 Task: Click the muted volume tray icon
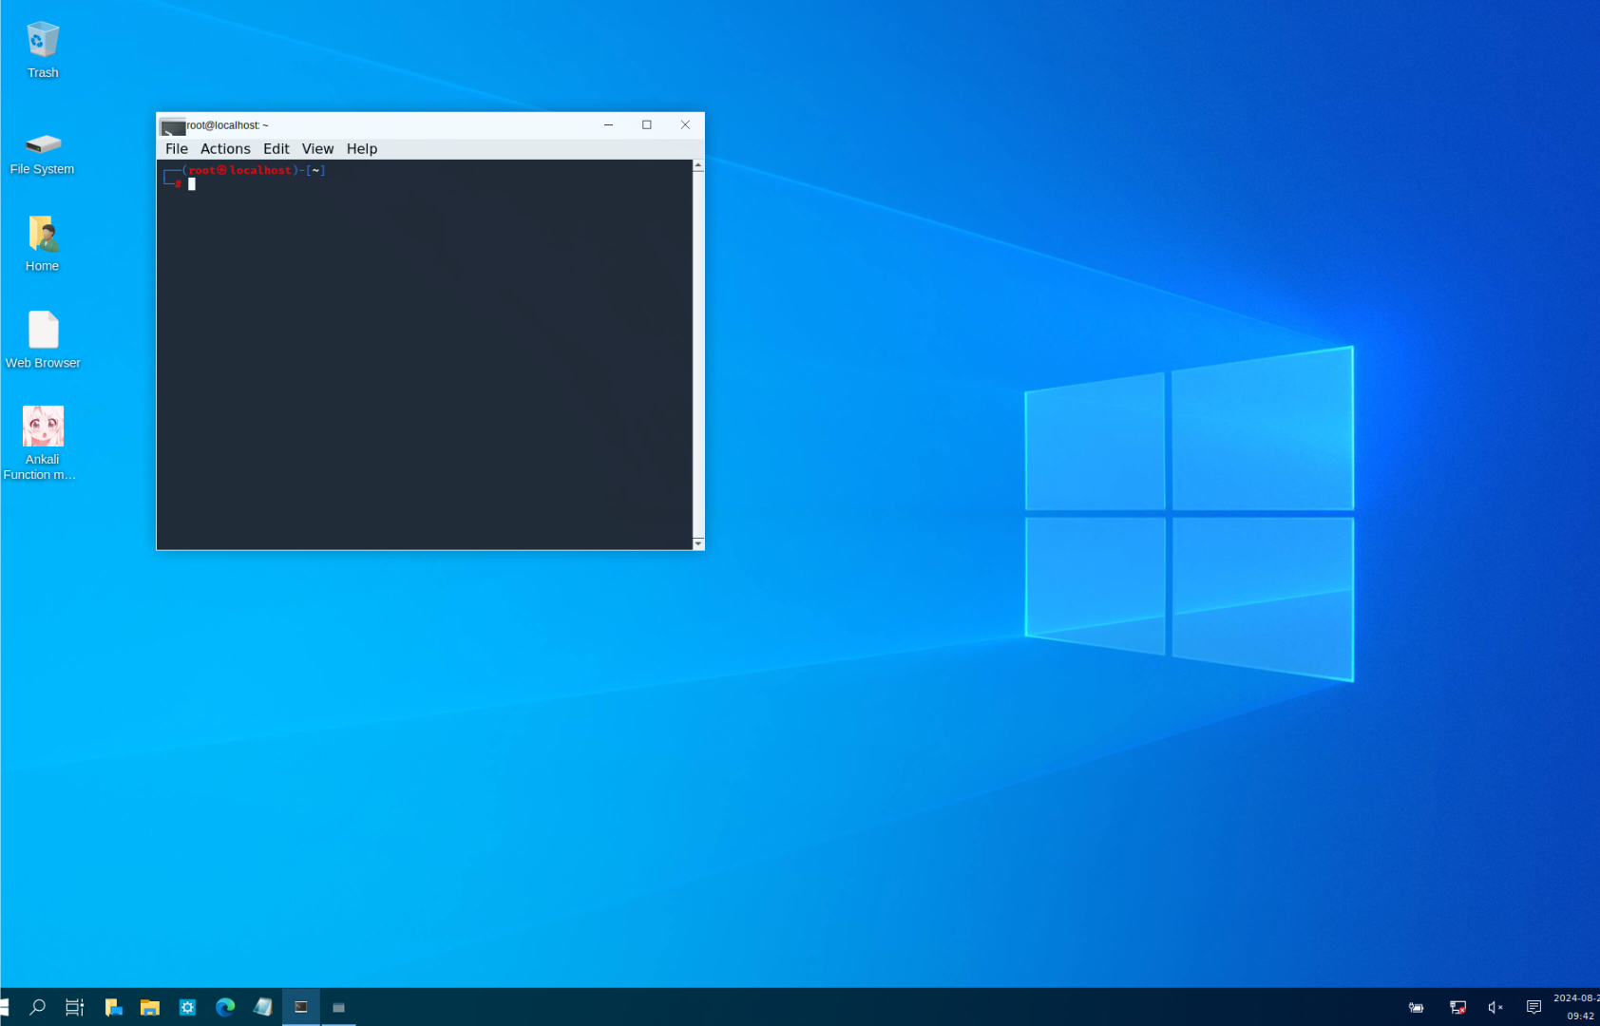[x=1495, y=1008]
